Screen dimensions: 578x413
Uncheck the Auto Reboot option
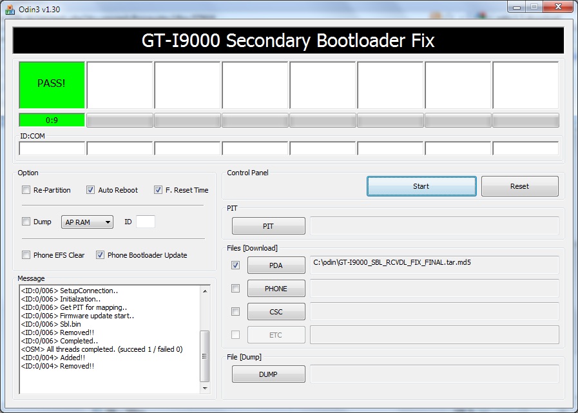click(x=90, y=190)
